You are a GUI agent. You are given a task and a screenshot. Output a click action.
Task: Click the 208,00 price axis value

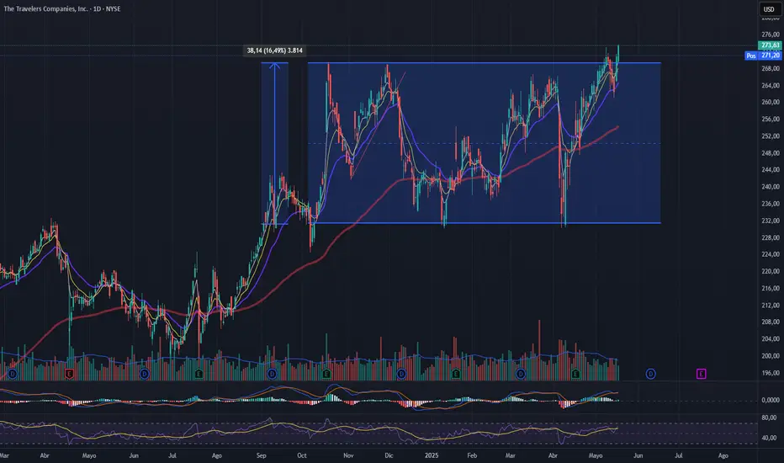770,322
